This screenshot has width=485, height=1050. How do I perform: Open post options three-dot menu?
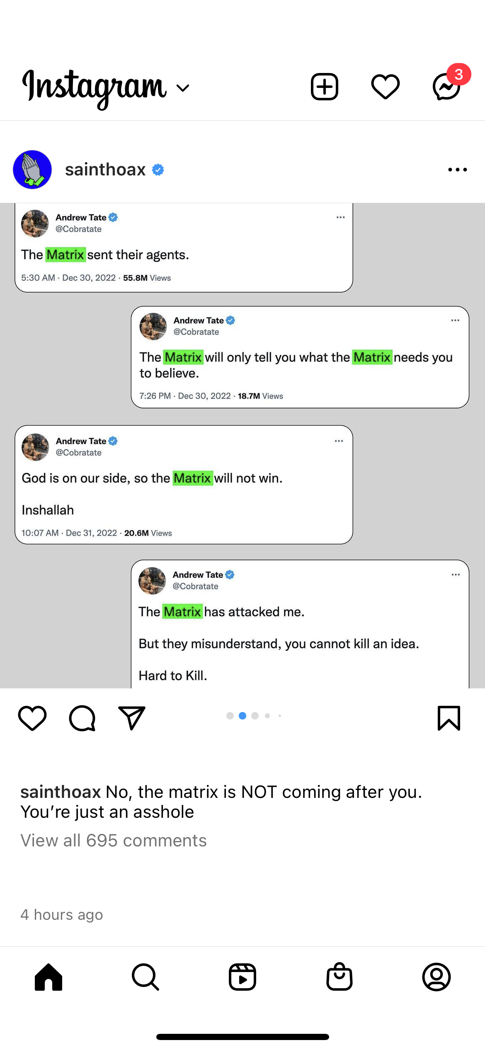[457, 170]
